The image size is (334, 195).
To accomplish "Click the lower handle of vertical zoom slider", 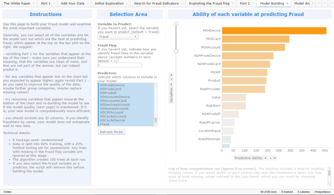I will [176, 51].
